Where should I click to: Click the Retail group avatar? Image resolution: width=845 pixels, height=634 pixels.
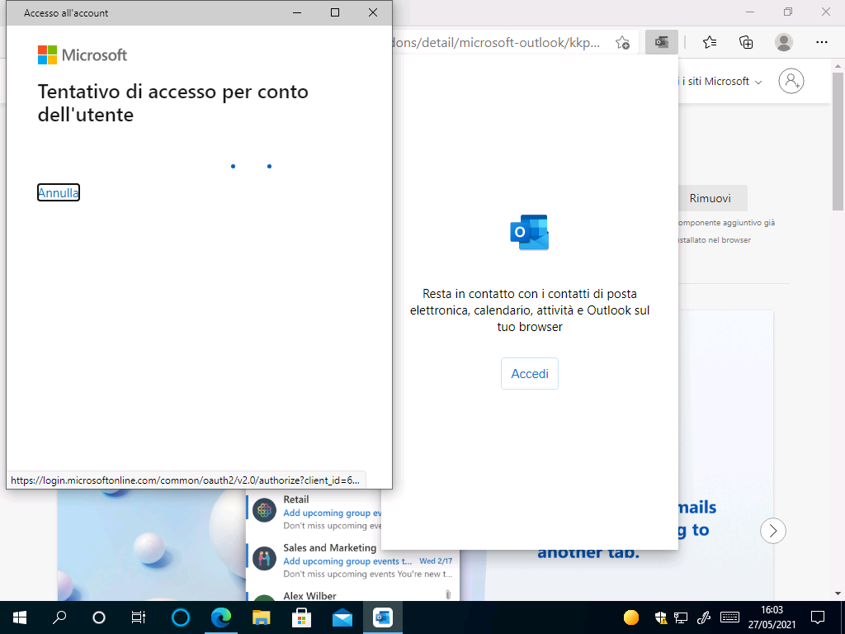264,509
